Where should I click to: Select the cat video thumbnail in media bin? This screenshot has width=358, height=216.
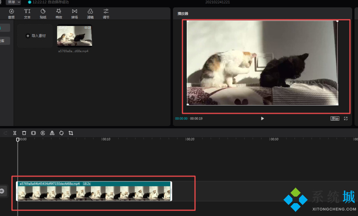[x=74, y=36]
